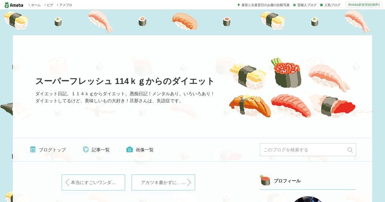This screenshot has width=385, height=202.
Task: Click the camera icon for image list
Action: click(x=130, y=149)
